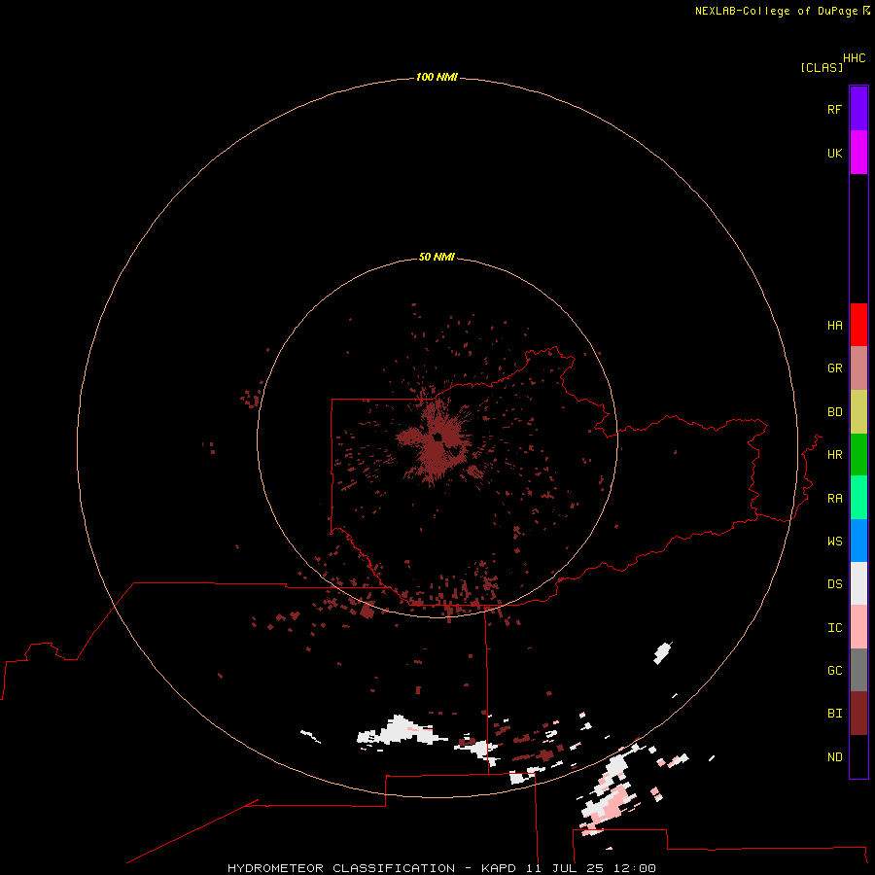Image resolution: width=875 pixels, height=875 pixels.
Task: Select the GC gray legend swatch
Action: point(858,670)
